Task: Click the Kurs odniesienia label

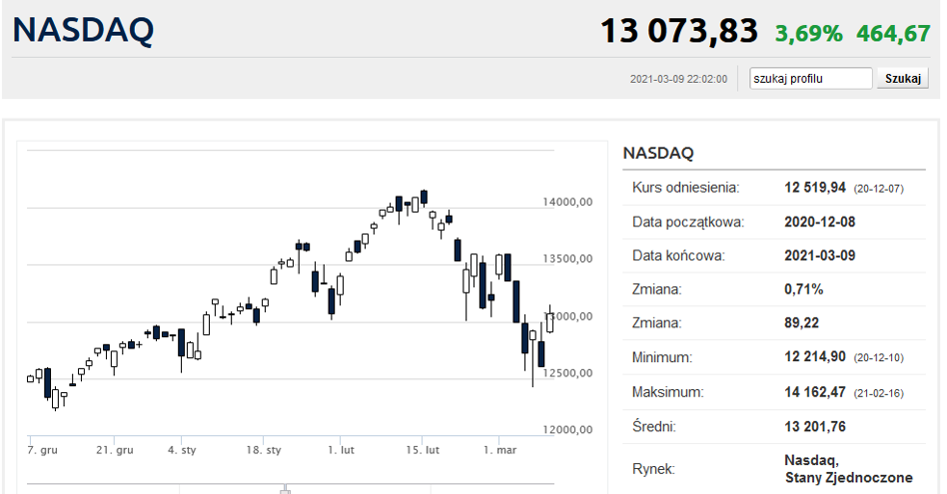Action: click(685, 188)
